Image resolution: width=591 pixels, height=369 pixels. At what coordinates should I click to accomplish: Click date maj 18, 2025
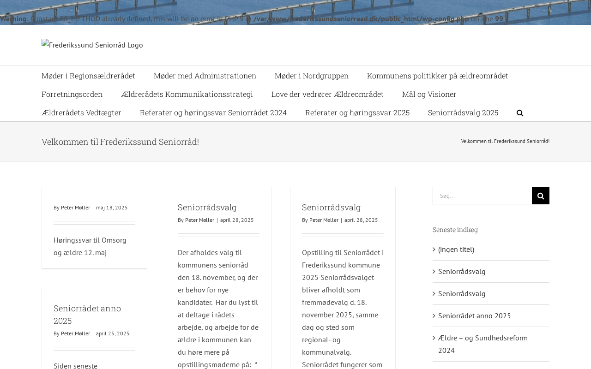pos(112,208)
